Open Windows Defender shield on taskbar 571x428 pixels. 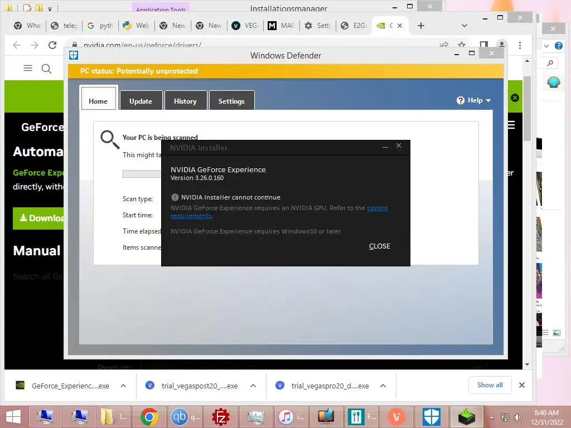[x=432, y=417]
